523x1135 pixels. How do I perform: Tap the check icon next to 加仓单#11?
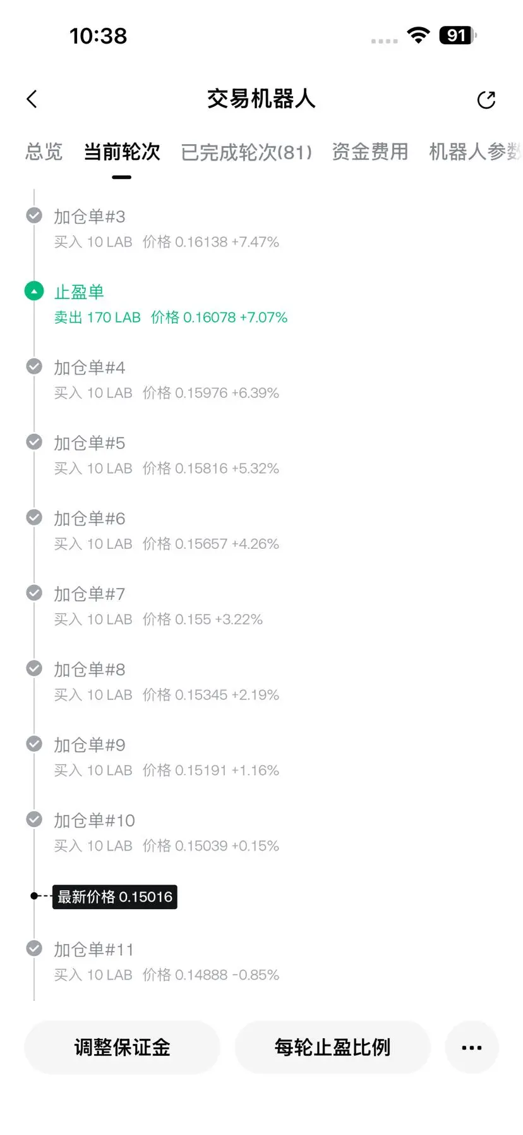point(34,948)
